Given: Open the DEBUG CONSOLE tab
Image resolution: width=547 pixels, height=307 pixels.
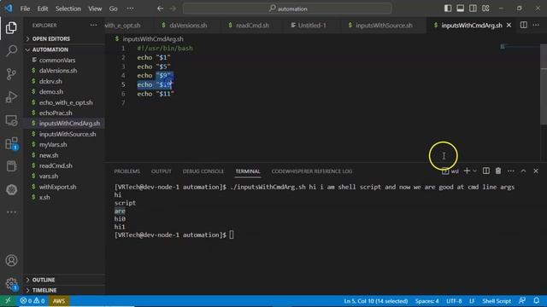Looking at the screenshot, I should point(203,171).
